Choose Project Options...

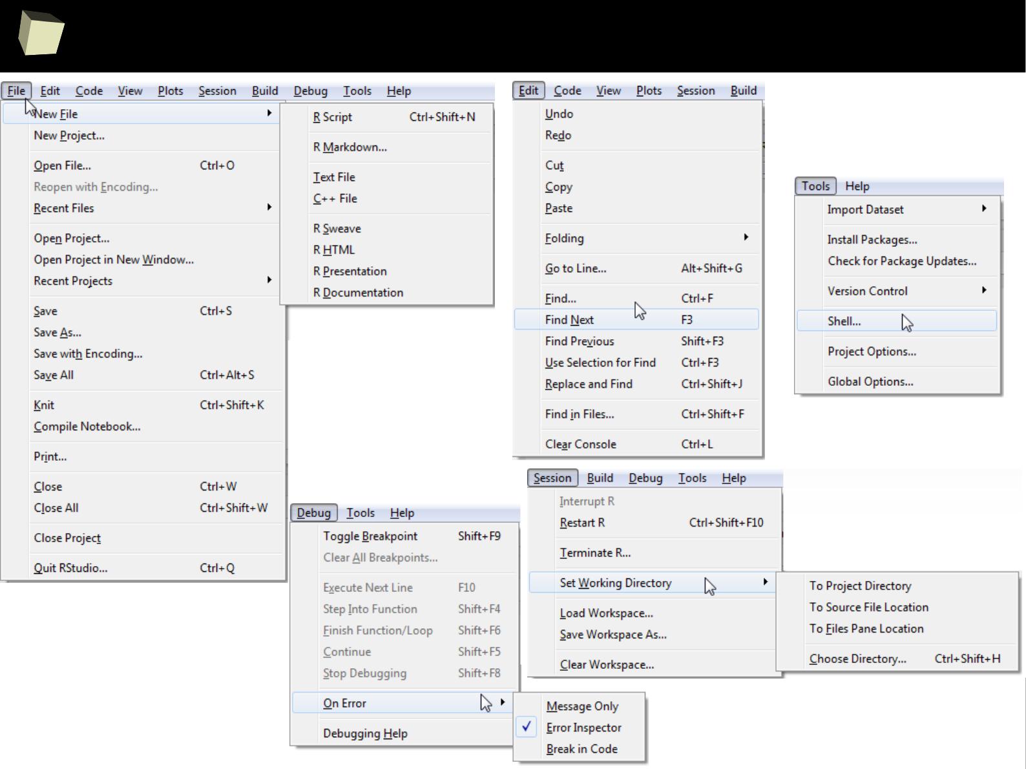pyautogui.click(x=872, y=352)
